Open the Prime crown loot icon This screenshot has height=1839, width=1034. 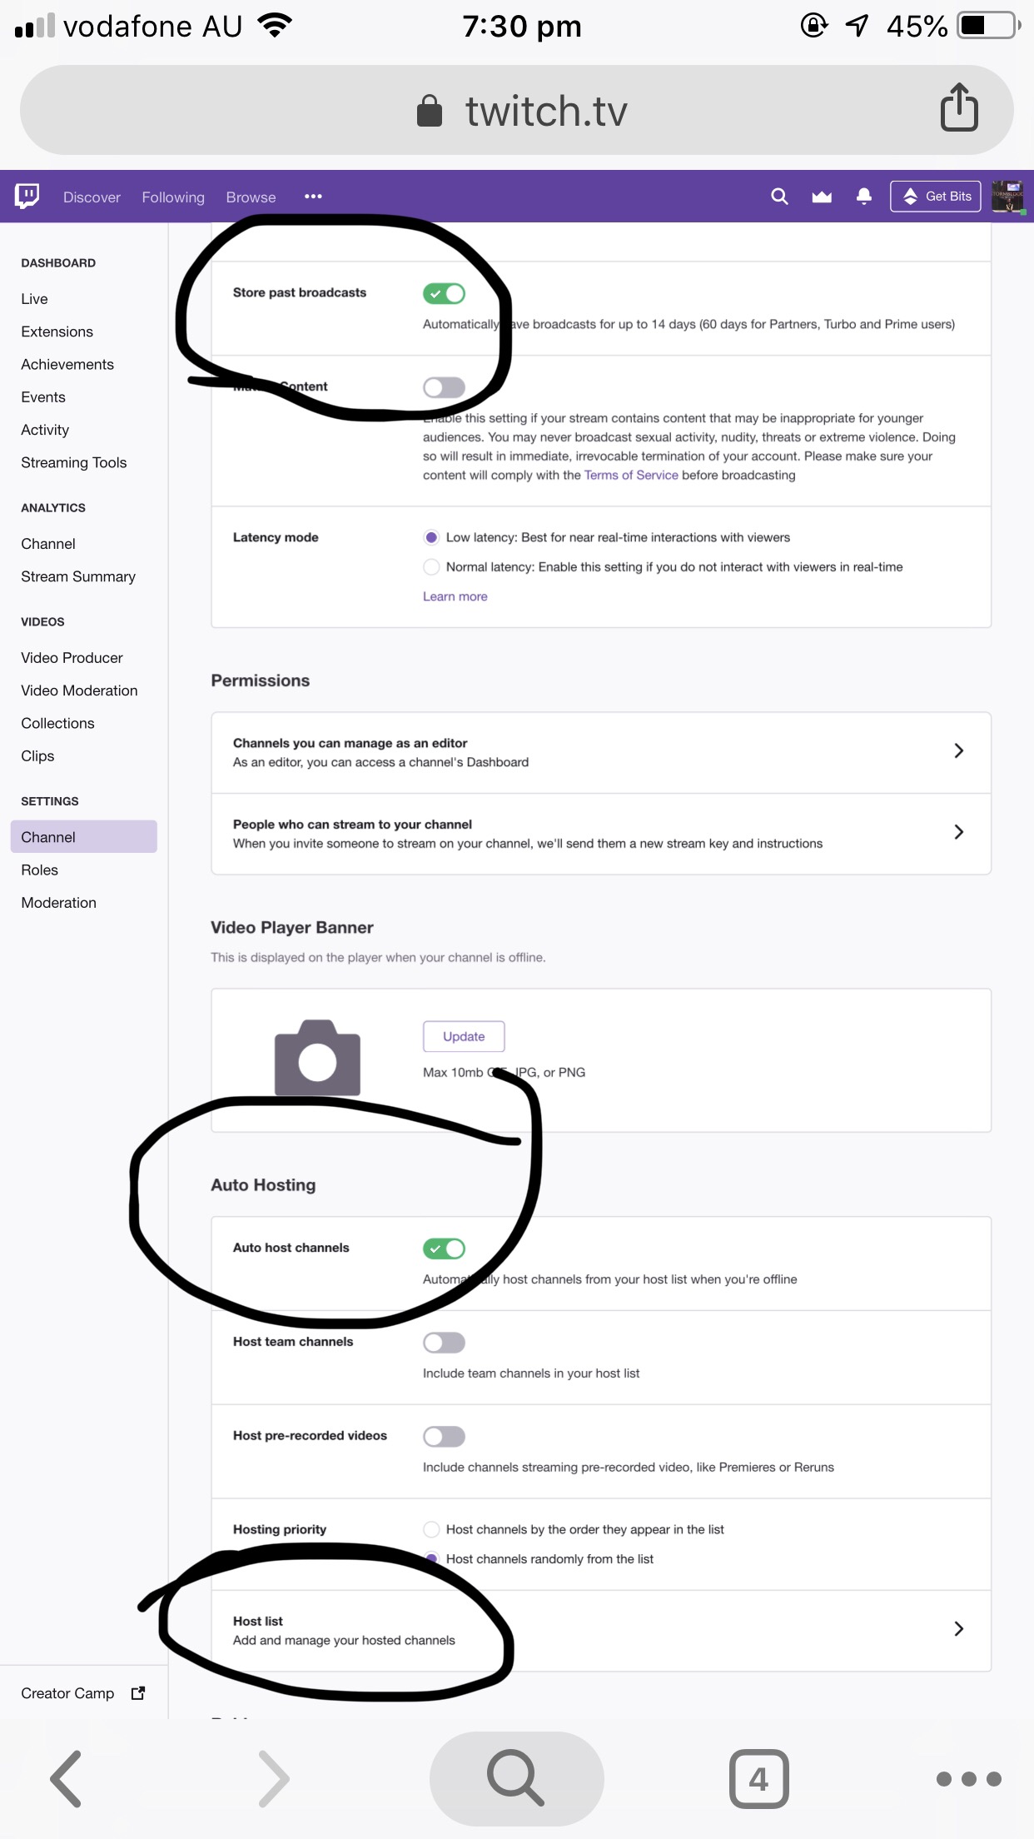click(x=822, y=197)
